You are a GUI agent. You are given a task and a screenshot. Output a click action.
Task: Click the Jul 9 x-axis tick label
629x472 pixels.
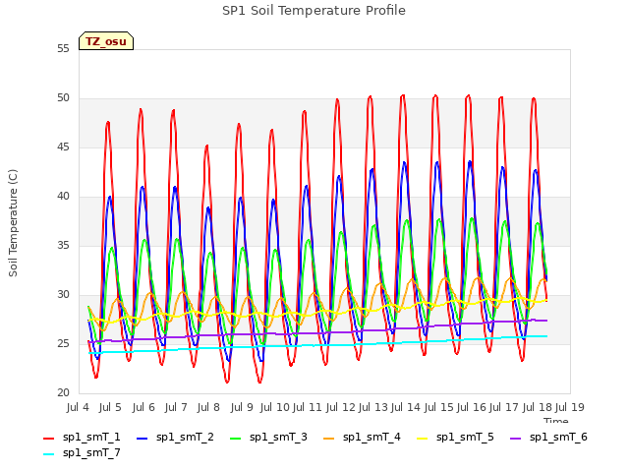[x=242, y=407]
